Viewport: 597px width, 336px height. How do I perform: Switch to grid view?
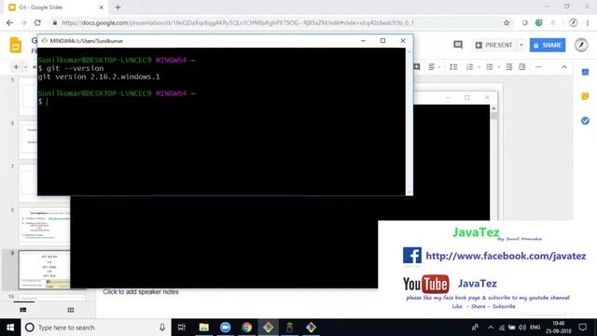[x=71, y=310]
